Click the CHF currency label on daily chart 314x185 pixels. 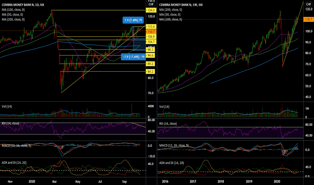151,4
